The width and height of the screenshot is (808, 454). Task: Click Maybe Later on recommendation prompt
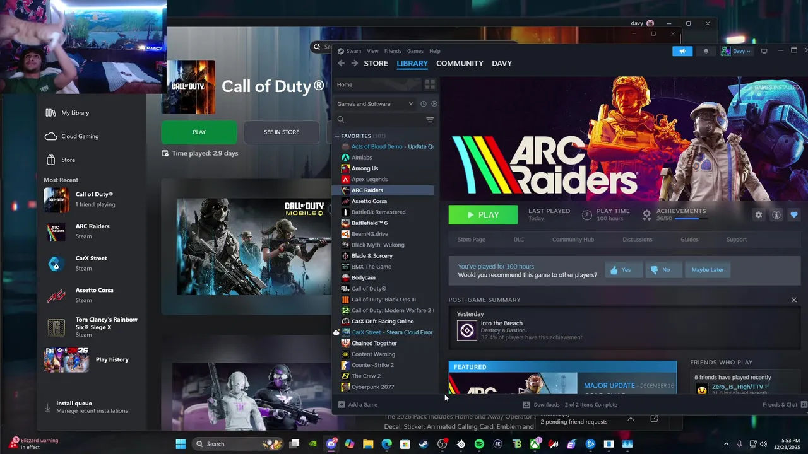pyautogui.click(x=708, y=270)
